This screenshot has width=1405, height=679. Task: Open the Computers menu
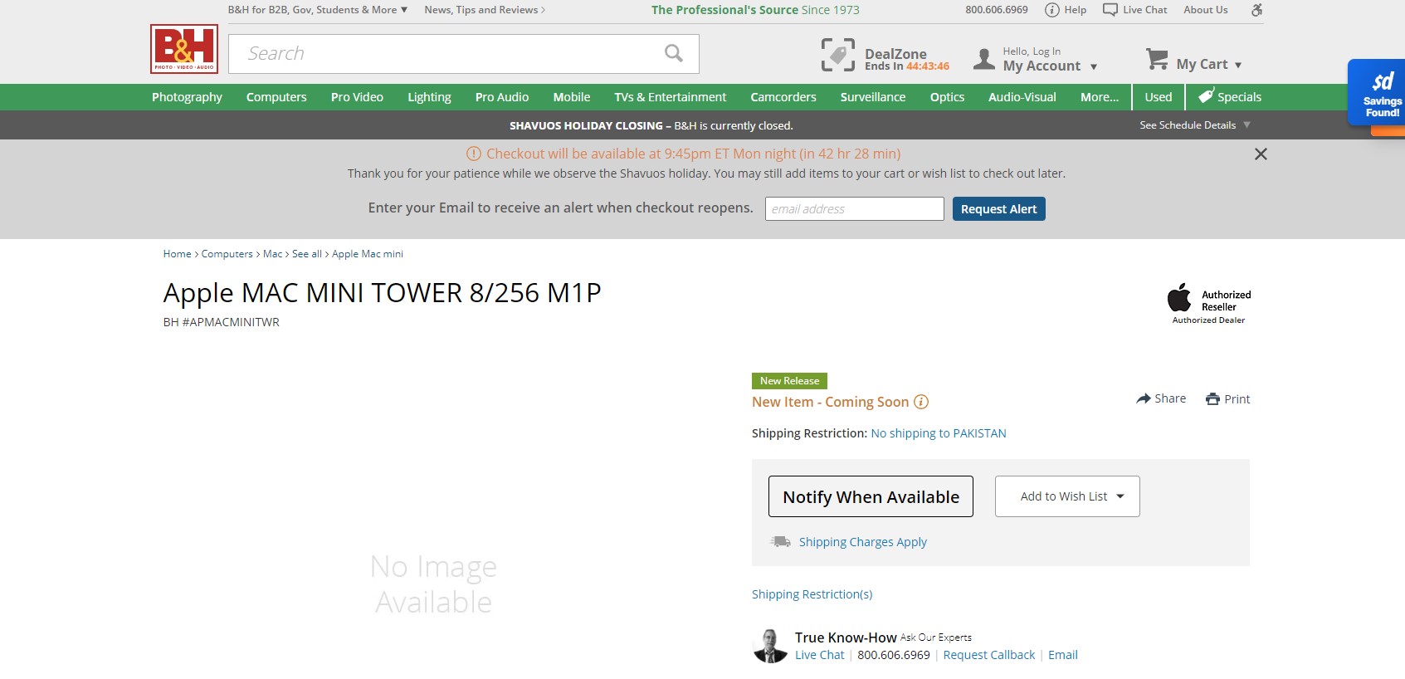(x=276, y=97)
